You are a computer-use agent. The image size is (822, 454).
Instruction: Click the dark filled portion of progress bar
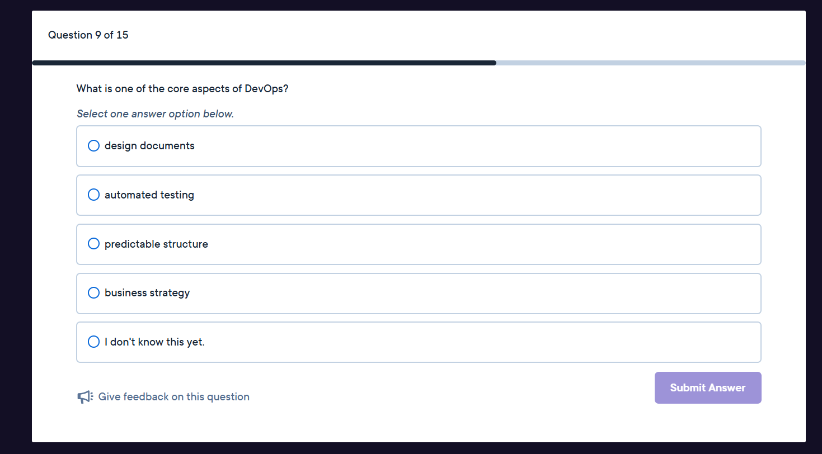[x=263, y=63]
